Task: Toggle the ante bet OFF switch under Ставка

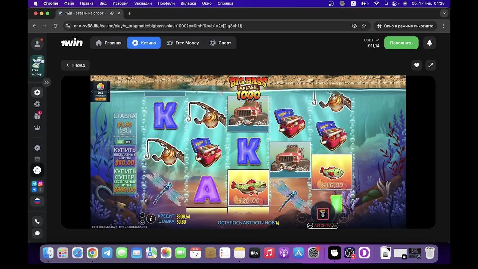Action: [124, 142]
